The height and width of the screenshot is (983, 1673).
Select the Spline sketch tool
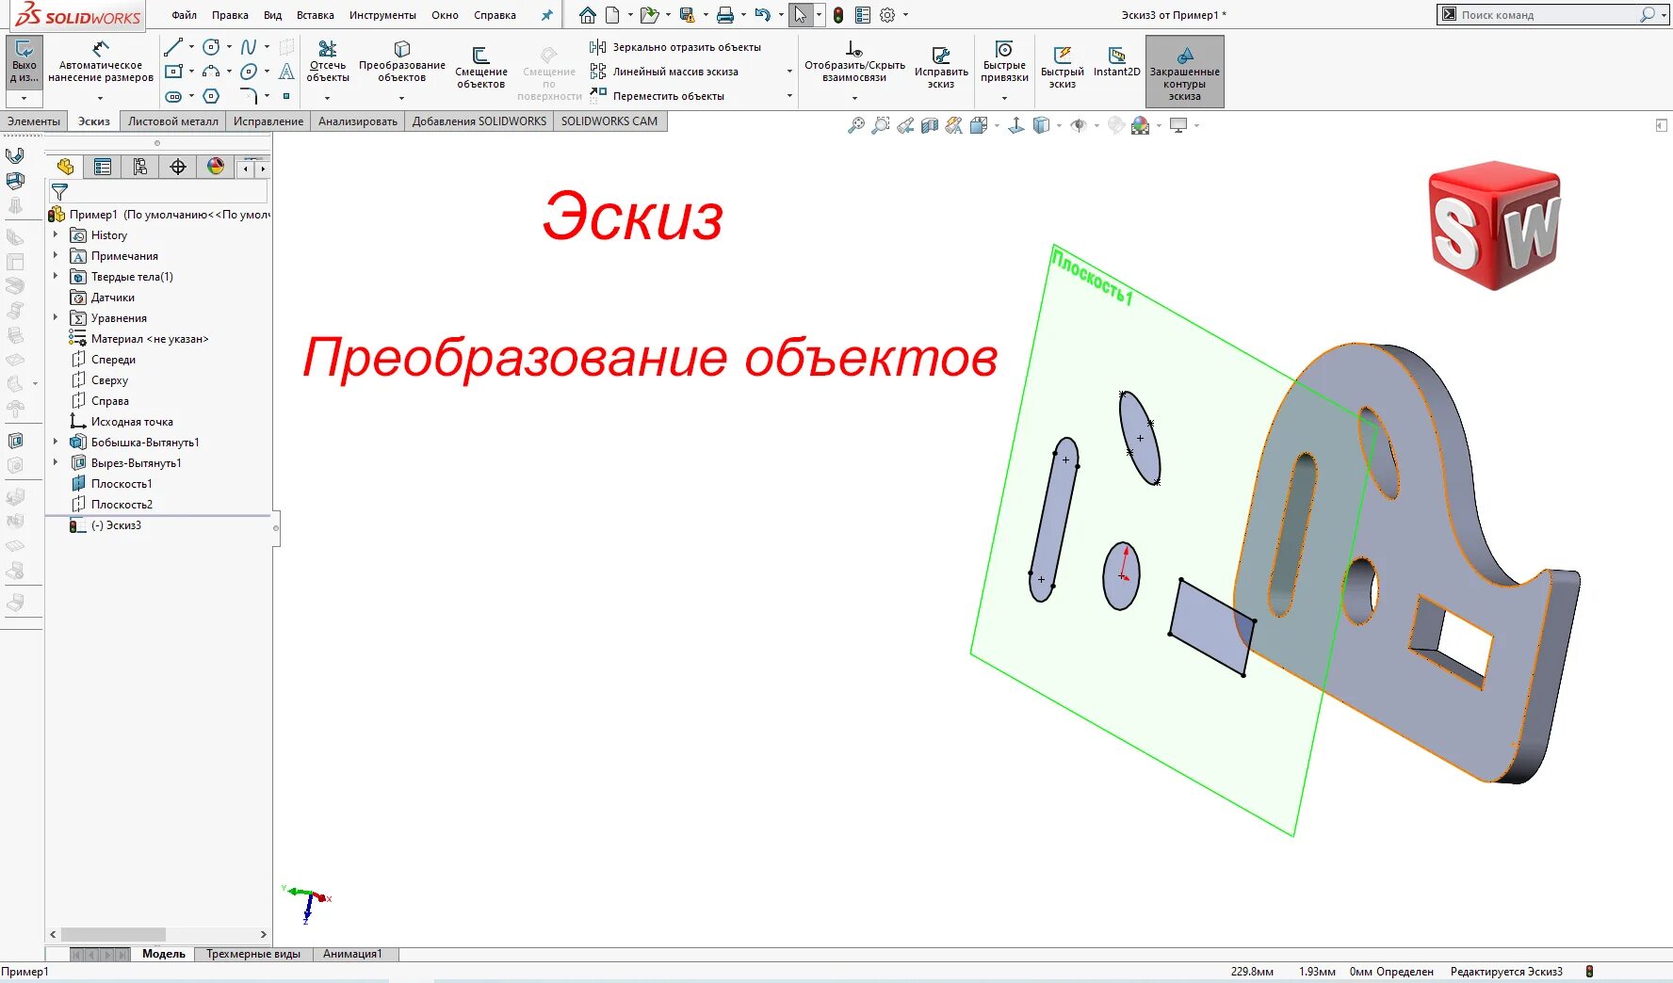pos(249,47)
